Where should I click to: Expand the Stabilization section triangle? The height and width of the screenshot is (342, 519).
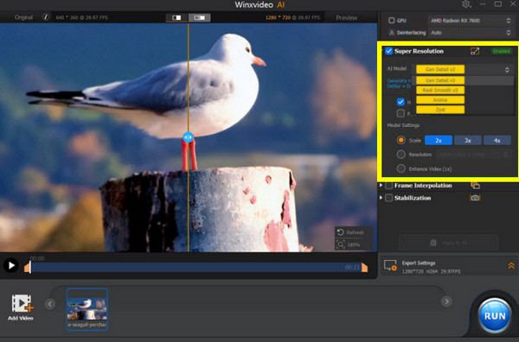(x=381, y=198)
